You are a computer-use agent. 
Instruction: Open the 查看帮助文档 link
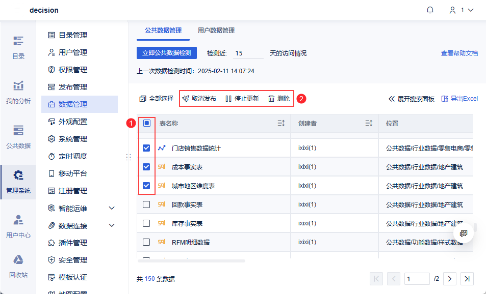[x=459, y=53]
